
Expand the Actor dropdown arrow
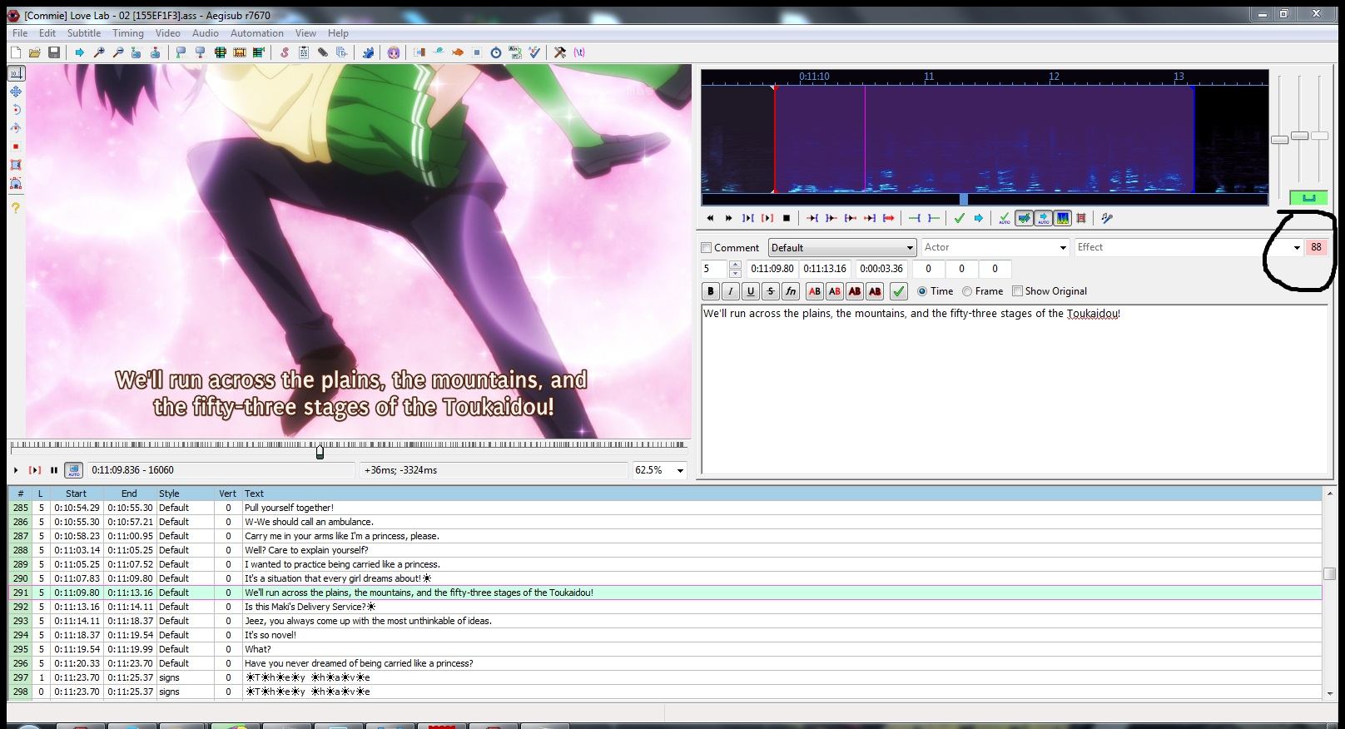[x=1063, y=248]
